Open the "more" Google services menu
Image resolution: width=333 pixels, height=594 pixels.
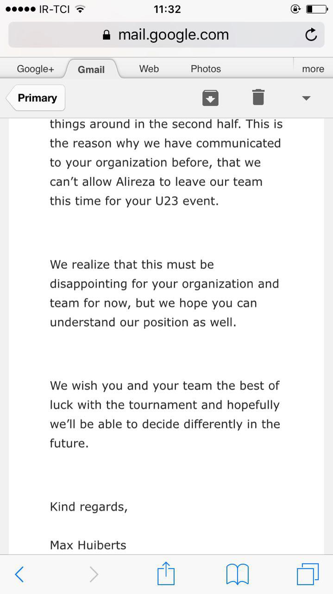click(x=313, y=69)
